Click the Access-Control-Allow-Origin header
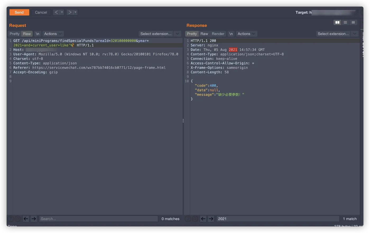370x233 pixels. pos(222,63)
